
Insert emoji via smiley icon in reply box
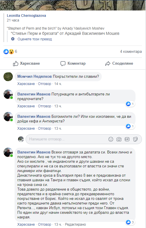pyautogui.click(x=111, y=139)
